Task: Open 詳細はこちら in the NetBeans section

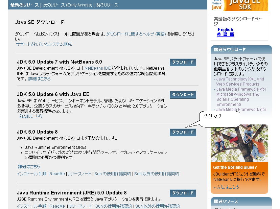Action: [x=40, y=78]
